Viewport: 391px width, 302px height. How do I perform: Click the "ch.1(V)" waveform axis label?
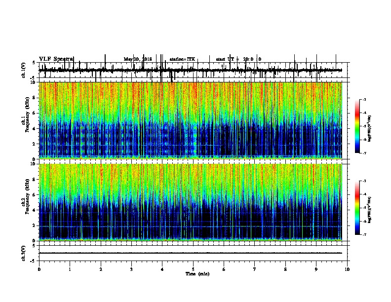(23, 70)
